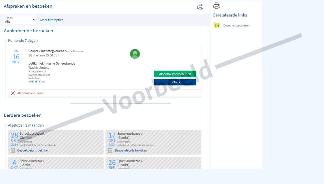The image size is (324, 184).
Task: Open Details of the 16 NOV appointment
Action: pyautogui.click(x=175, y=82)
